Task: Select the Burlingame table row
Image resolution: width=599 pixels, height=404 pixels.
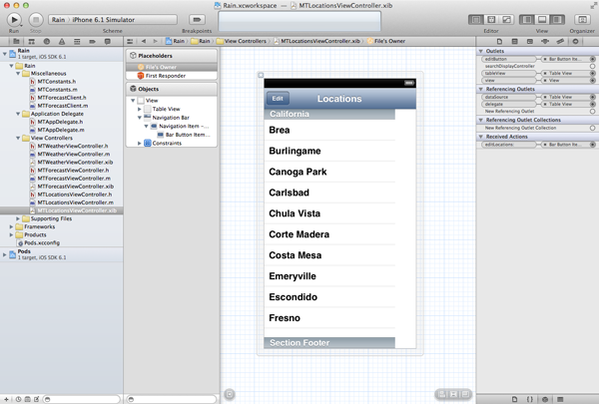Action: tap(329, 151)
